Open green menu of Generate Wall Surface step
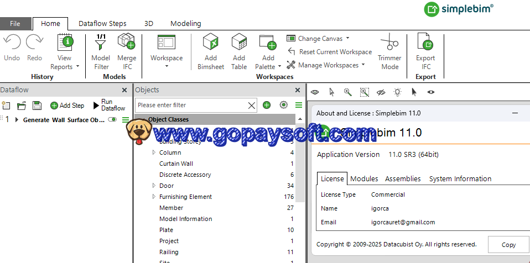This screenshot has height=263, width=530. (126, 119)
